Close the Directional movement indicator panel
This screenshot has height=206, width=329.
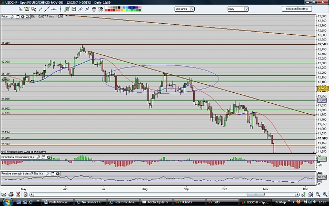[48, 157]
